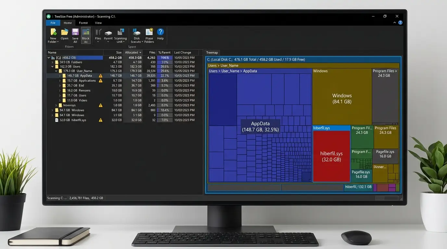Sort by the Files column header
447x249 pixels.
coord(150,53)
